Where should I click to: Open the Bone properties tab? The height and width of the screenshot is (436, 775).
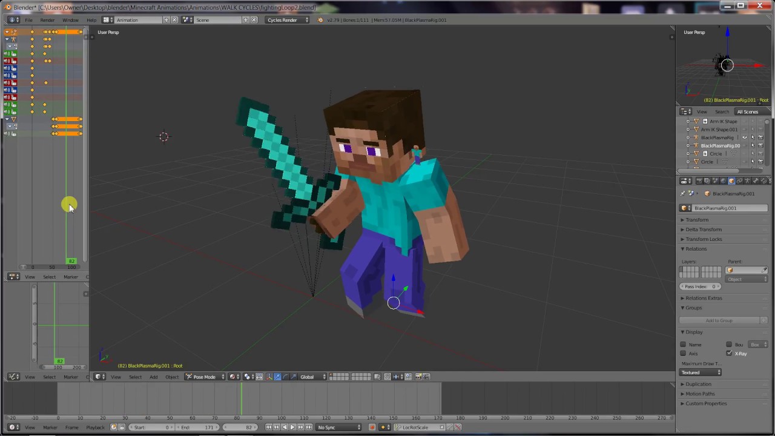pos(755,180)
